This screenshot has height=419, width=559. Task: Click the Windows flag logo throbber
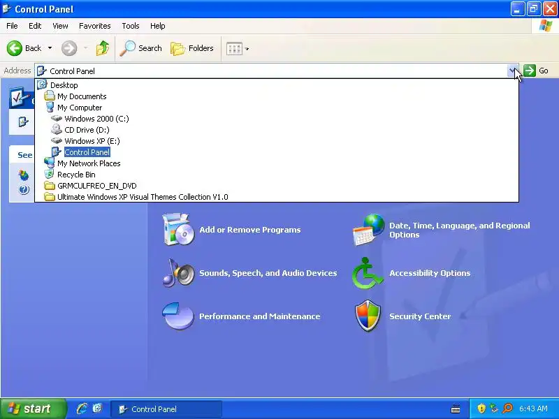click(x=546, y=26)
